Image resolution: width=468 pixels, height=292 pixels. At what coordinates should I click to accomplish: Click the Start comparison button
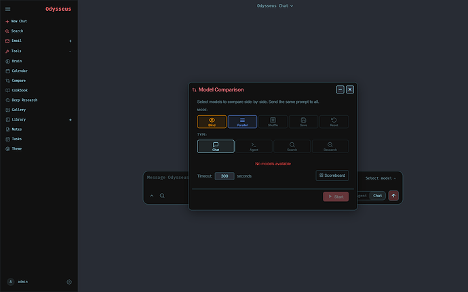(336, 196)
